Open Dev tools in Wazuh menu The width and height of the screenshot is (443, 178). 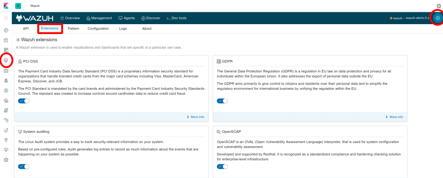(x=177, y=18)
